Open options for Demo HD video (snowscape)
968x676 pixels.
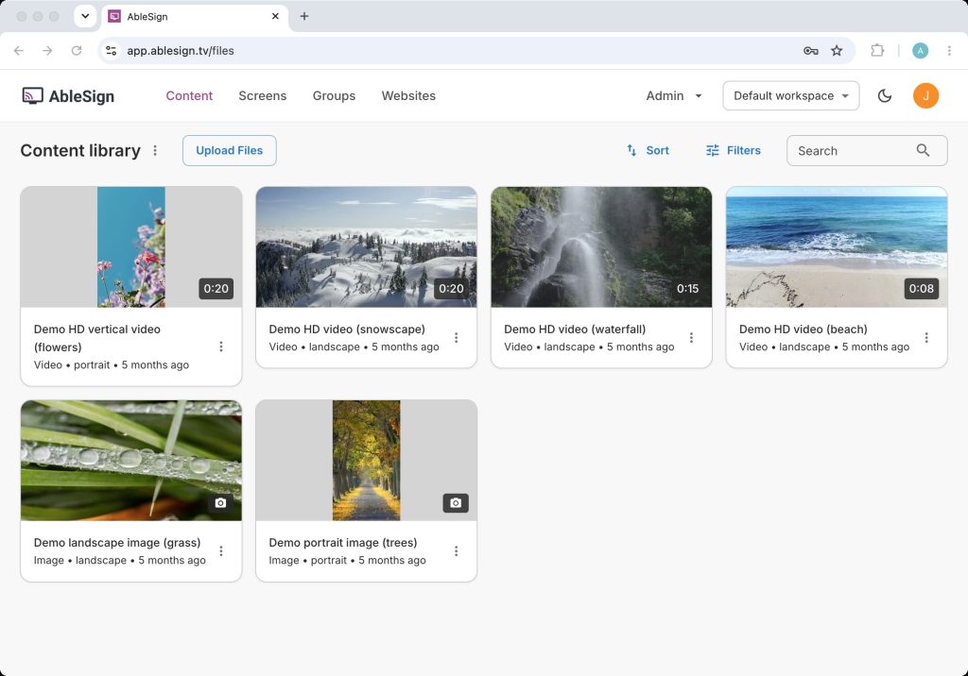pos(457,337)
